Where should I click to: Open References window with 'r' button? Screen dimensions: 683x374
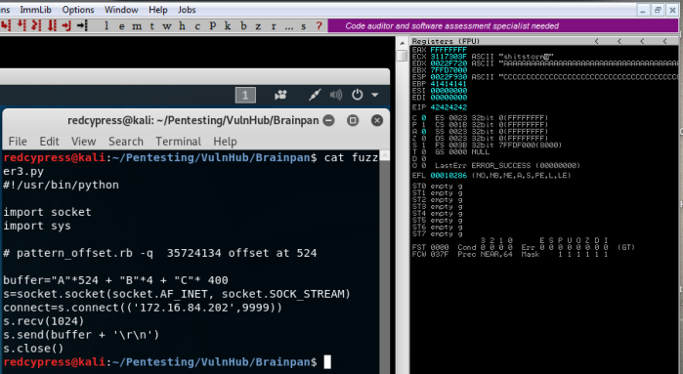tap(274, 25)
